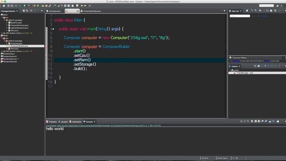Open the Javadoc tab

(x=63, y=122)
